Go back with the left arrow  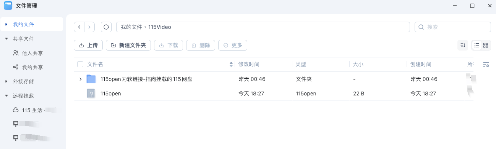(x=79, y=27)
